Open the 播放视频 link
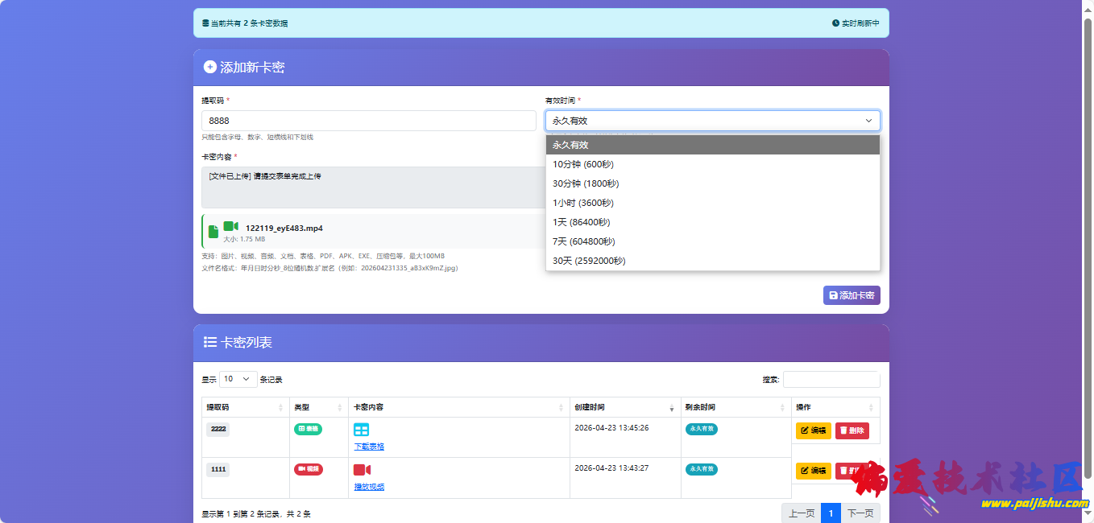The height and width of the screenshot is (523, 1094). pos(368,486)
